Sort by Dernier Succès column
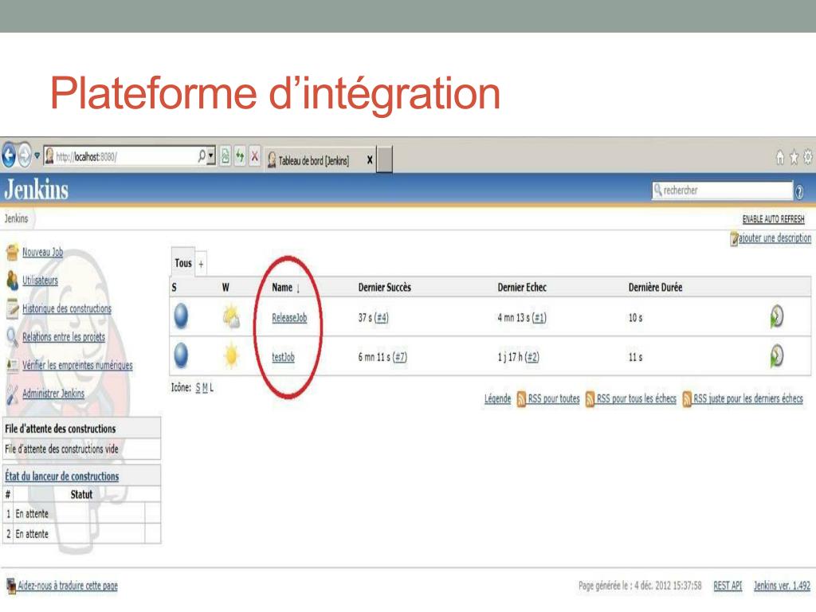 click(x=385, y=287)
